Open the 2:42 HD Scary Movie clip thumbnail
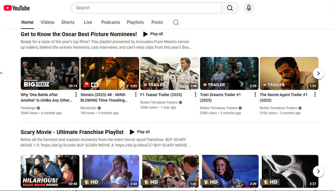 pyautogui.click(x=111, y=171)
